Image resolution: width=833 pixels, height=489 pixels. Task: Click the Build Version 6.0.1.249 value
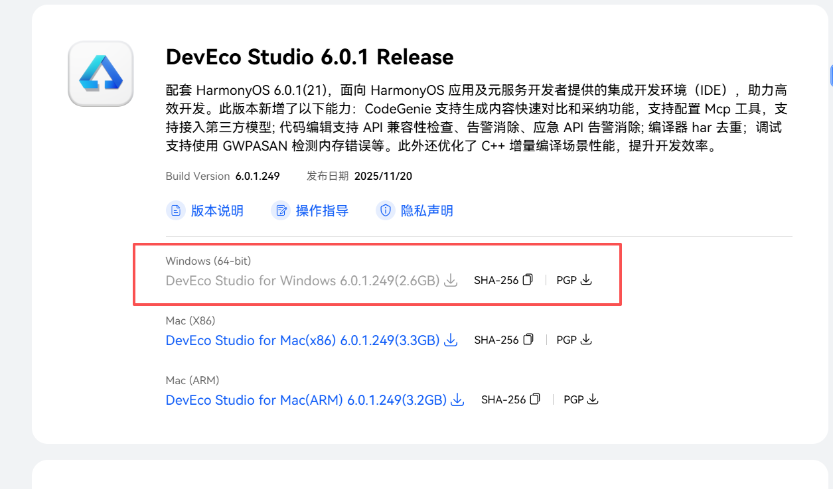pyautogui.click(x=258, y=176)
